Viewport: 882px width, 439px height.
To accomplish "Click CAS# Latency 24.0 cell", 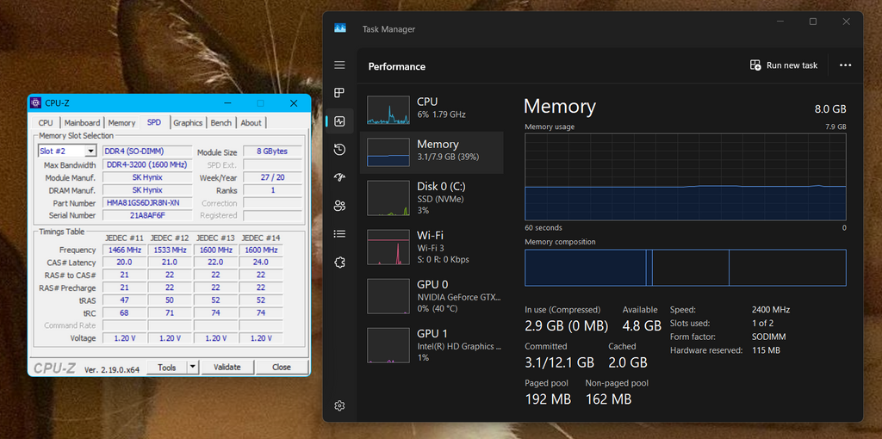I will click(x=261, y=263).
